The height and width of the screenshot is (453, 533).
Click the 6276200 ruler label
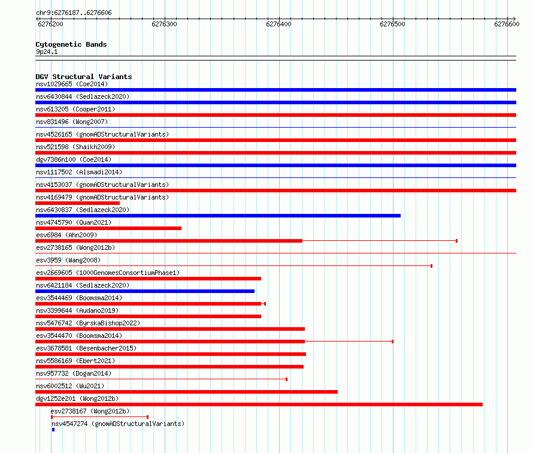50,24
